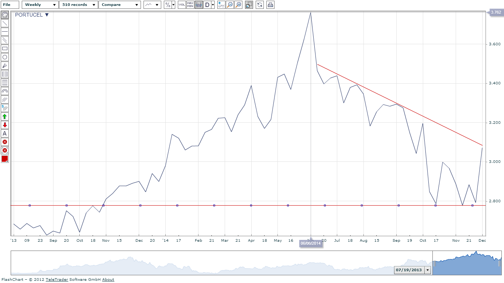Open the File menu
Screen dimensions: 504x283
10,5
